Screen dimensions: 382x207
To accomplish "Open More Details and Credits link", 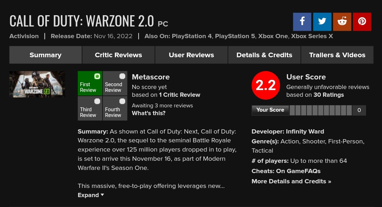I will click(x=291, y=181).
